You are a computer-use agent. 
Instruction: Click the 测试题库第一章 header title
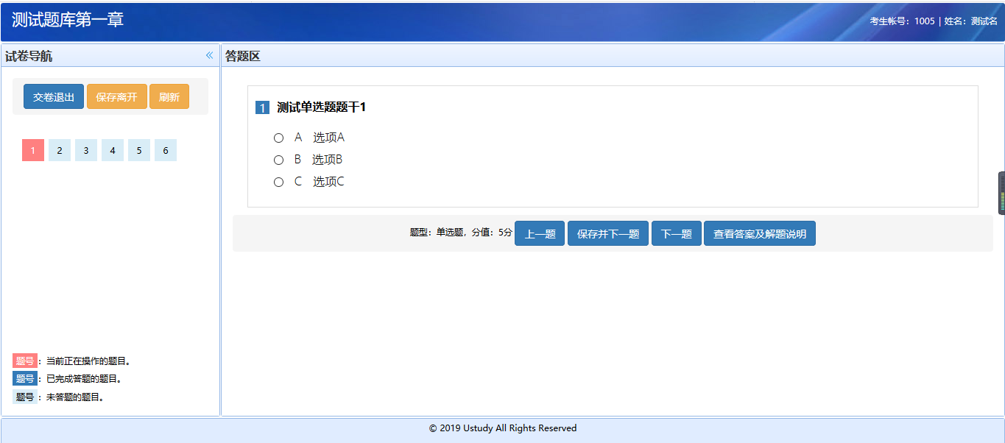coord(68,20)
